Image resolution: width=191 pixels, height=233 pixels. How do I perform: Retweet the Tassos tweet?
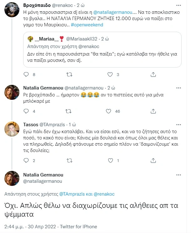(68, 160)
